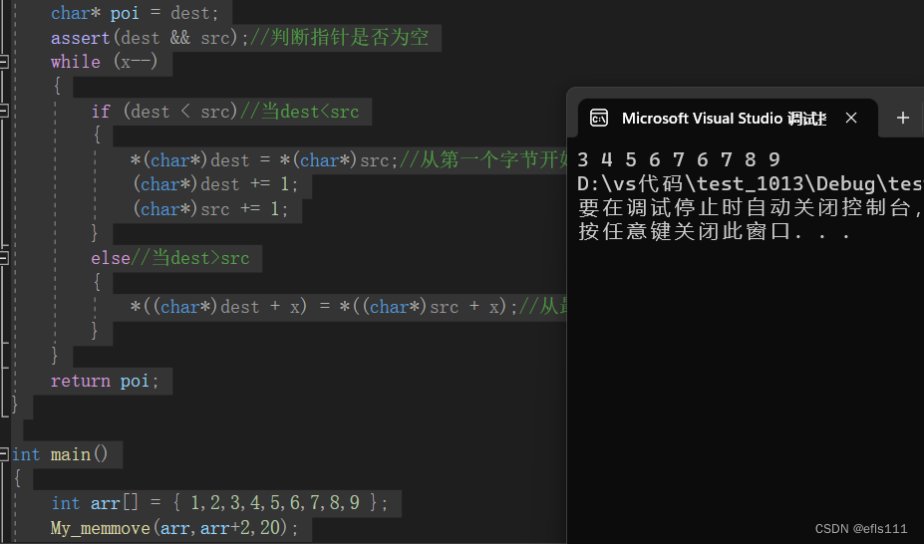Click the '(char*)dest += 1;' line
Screen dimensions: 924x544
tap(215, 184)
